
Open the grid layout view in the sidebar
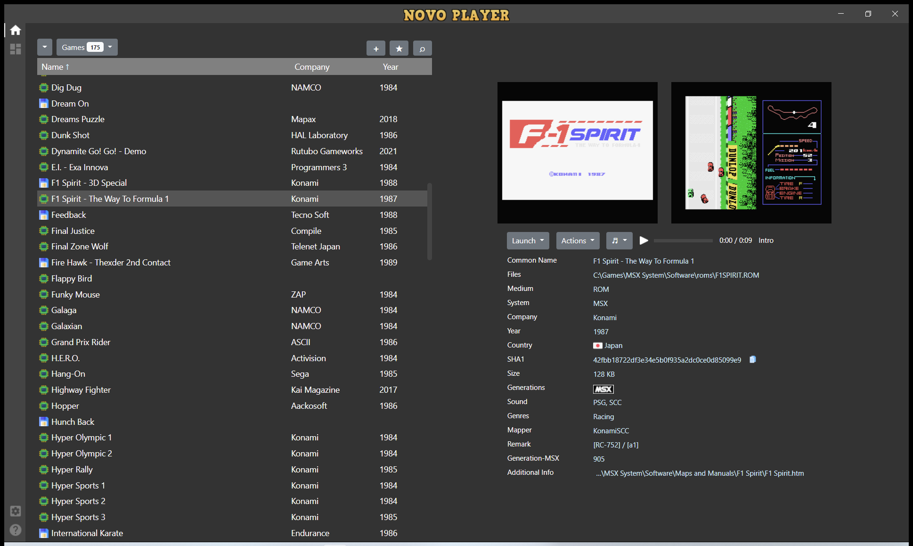(16, 49)
